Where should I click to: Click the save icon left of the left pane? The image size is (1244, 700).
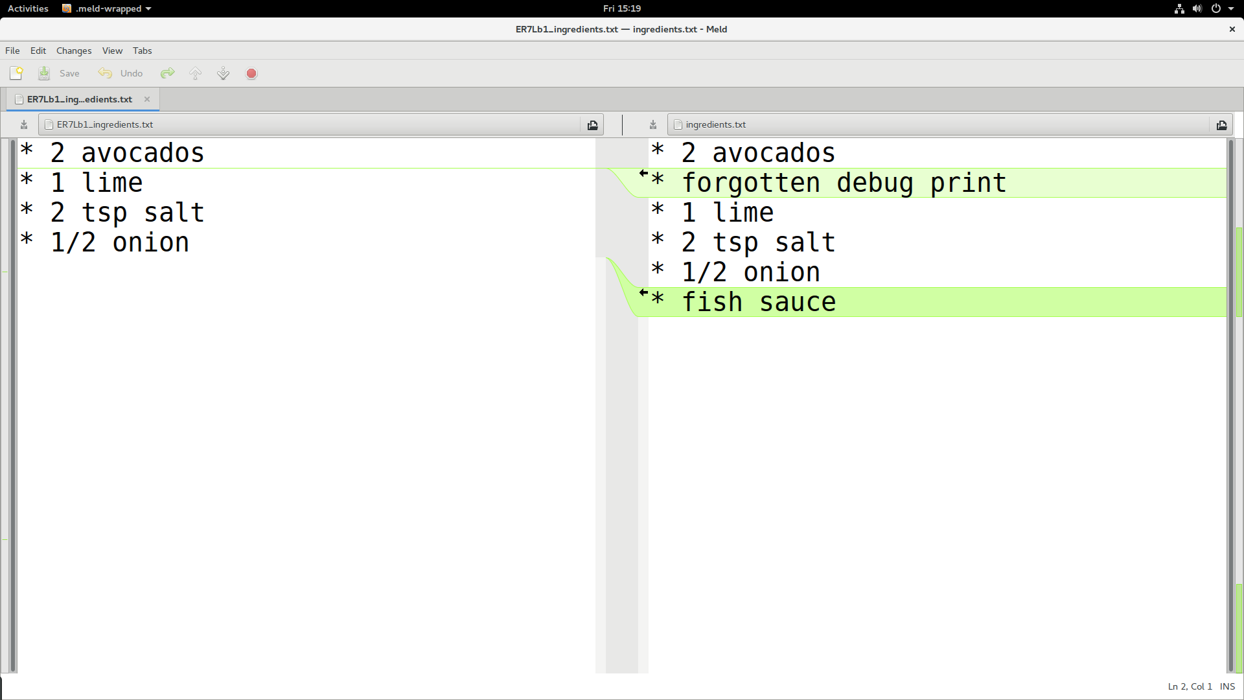pos(23,124)
